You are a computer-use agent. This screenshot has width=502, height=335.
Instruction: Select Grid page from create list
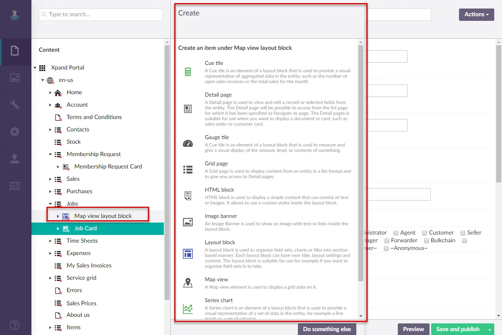216,163
